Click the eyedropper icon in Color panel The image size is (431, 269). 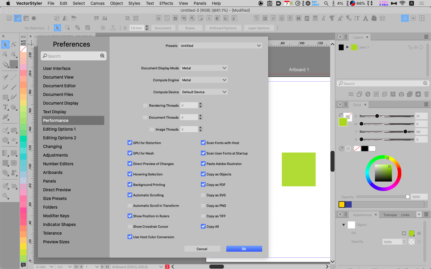pos(341,149)
